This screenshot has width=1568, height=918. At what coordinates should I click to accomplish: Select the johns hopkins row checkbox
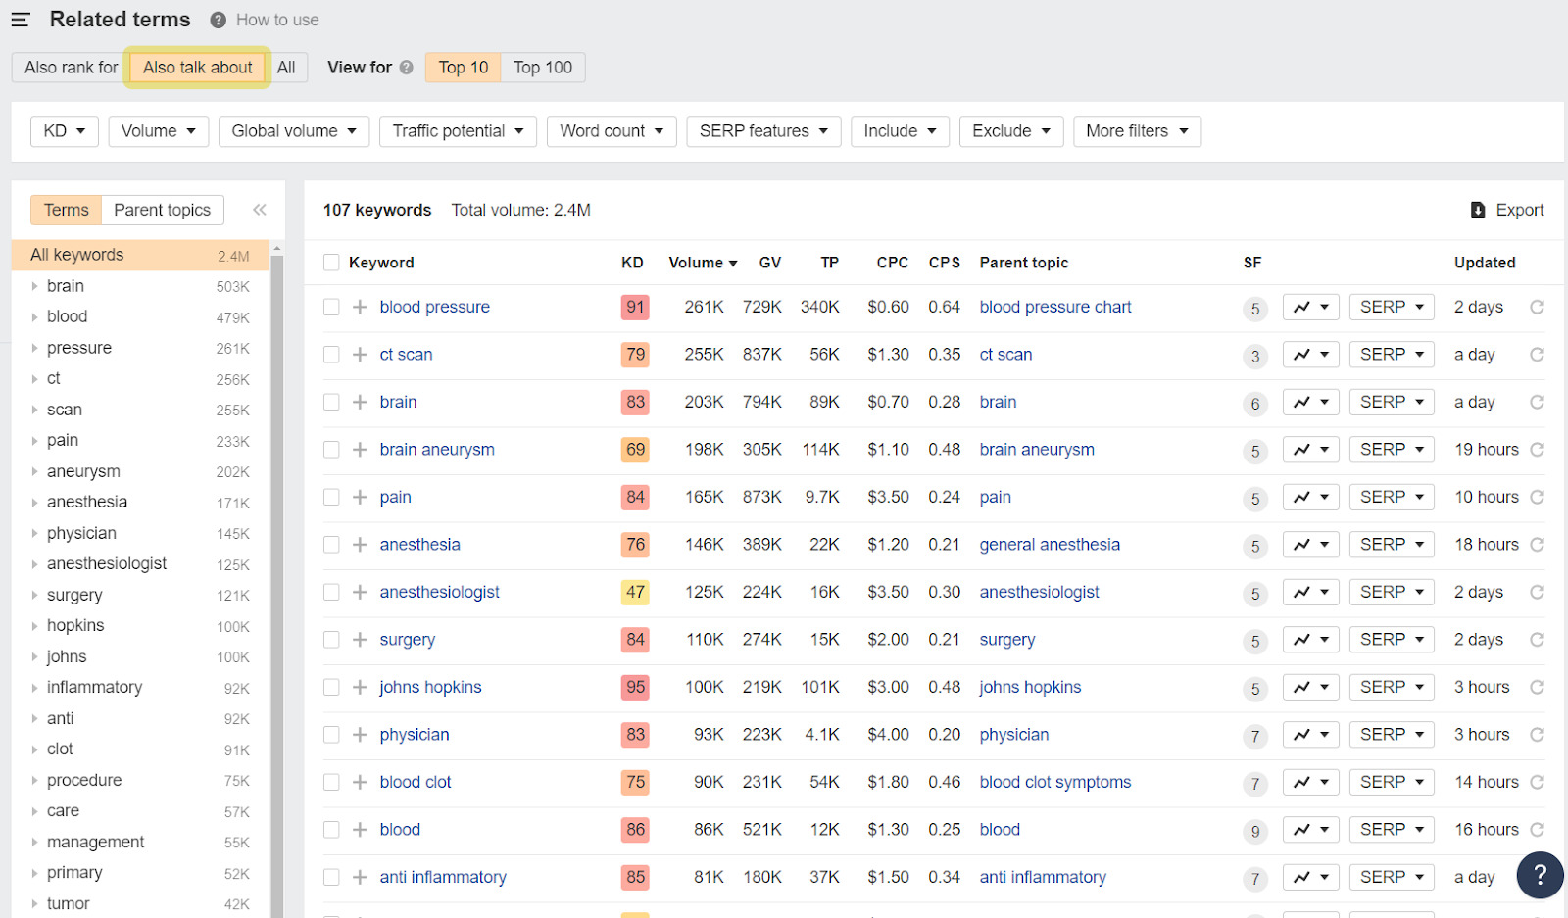(331, 688)
